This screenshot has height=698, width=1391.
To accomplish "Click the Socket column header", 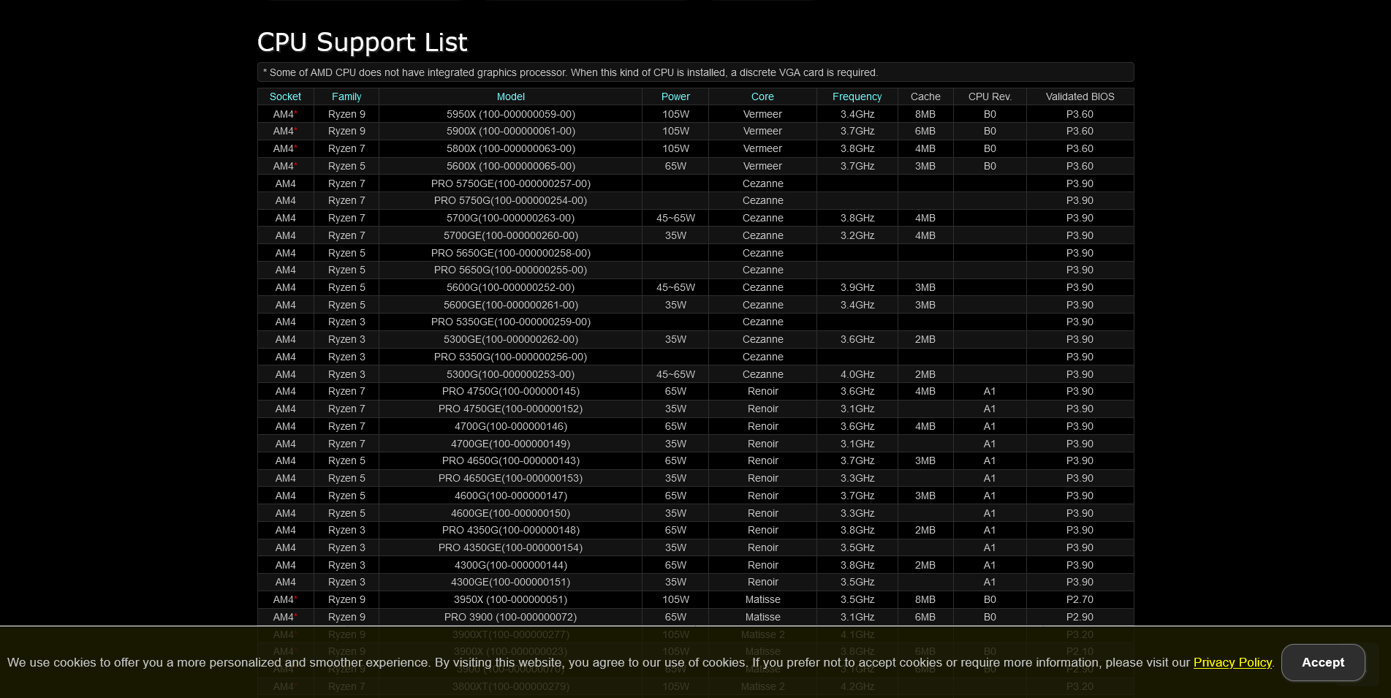I will [x=285, y=96].
